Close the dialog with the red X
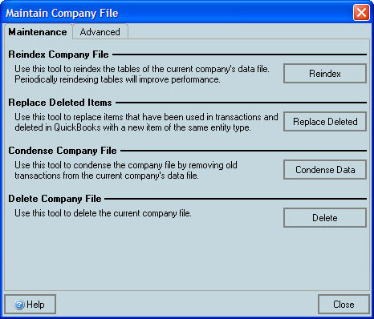374x319 pixels. click(x=361, y=13)
